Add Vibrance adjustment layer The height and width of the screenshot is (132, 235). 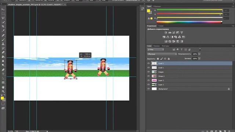click(182, 33)
